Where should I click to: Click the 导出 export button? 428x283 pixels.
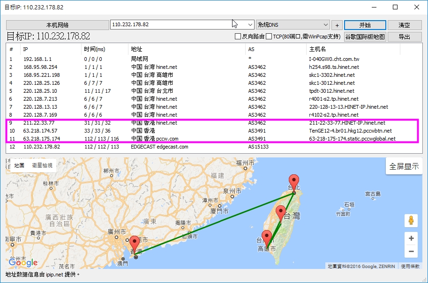pos(404,37)
